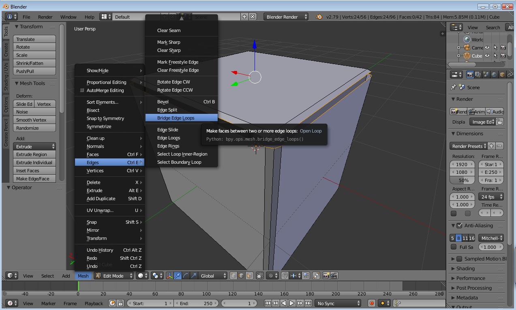Viewport: 516px width, 310px height.
Task: Open the Edit Mode dropdown
Action: (114, 276)
